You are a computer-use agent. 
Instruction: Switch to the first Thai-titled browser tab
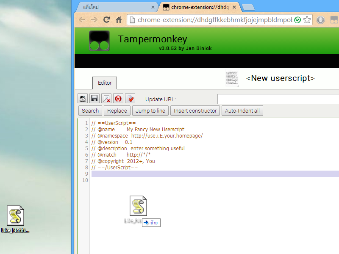pos(117,7)
